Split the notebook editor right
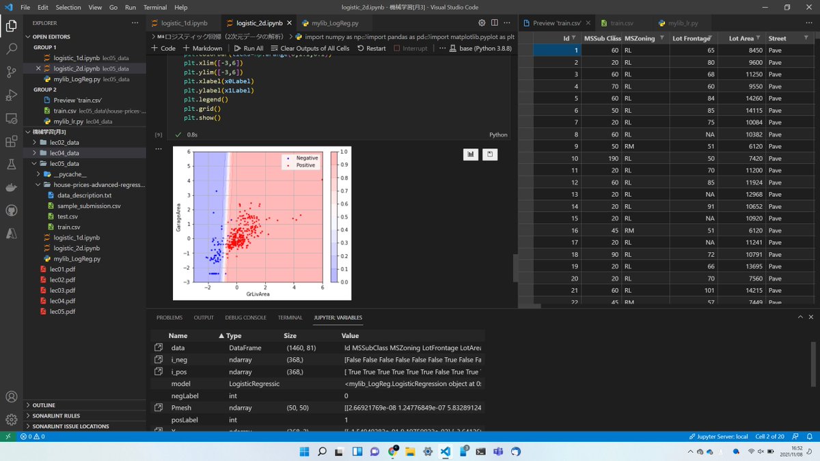The image size is (820, 461). click(x=495, y=23)
